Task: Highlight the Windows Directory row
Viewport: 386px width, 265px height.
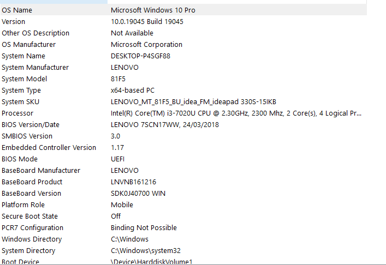Action: 32,239
